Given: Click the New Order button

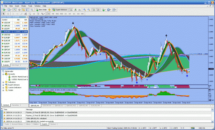Looking at the screenshot, I should coord(41,10).
